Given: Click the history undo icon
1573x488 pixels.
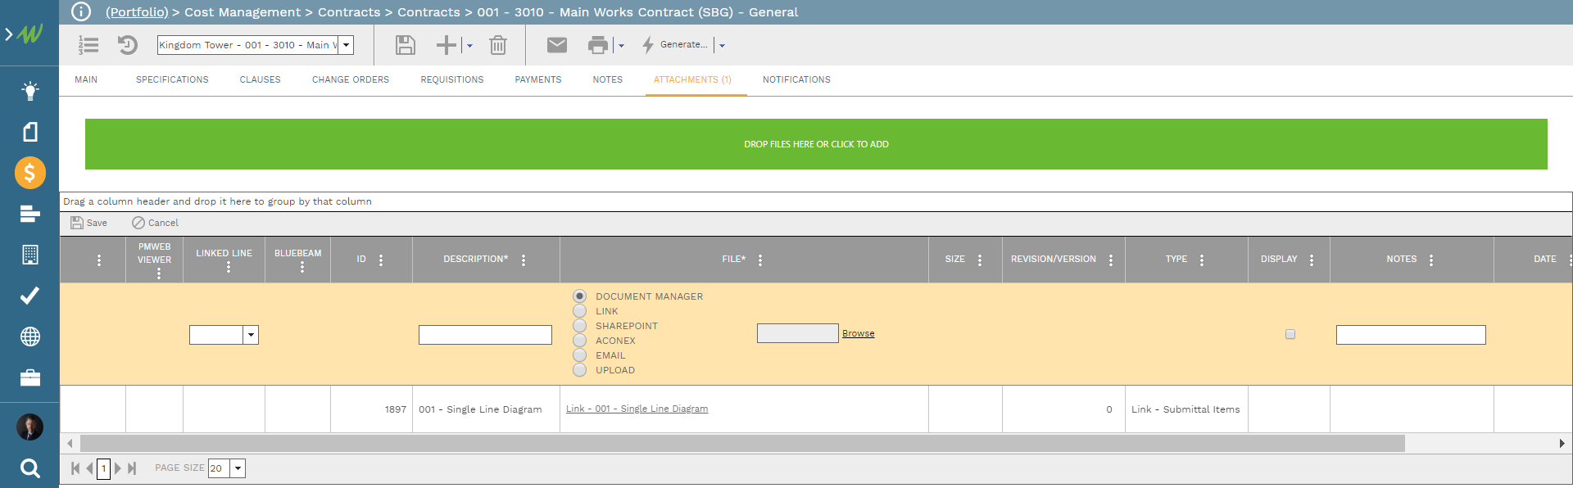Looking at the screenshot, I should click(x=127, y=45).
